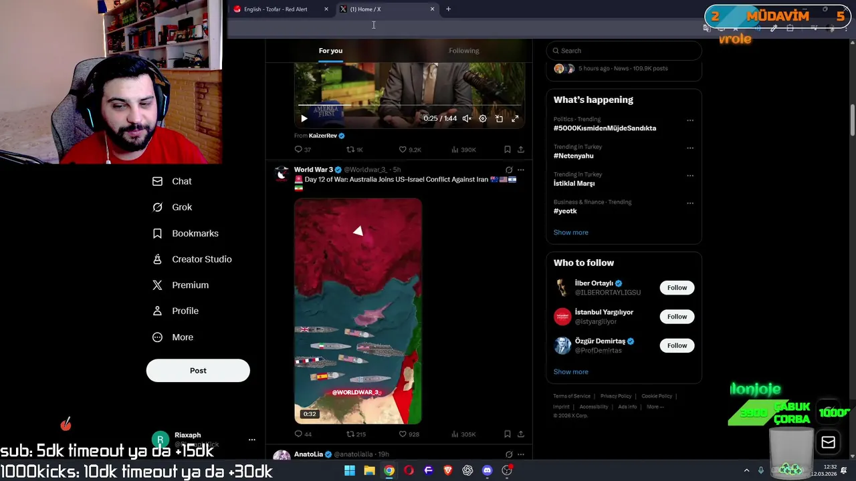Click the X Search input field

click(623, 51)
